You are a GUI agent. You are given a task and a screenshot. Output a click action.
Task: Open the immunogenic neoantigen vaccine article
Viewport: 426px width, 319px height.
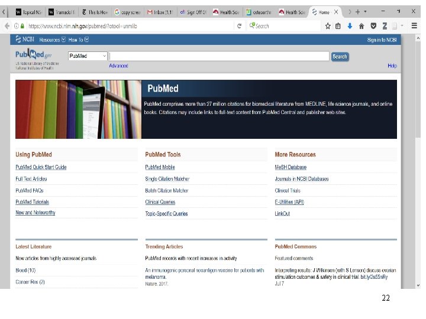pos(205,274)
